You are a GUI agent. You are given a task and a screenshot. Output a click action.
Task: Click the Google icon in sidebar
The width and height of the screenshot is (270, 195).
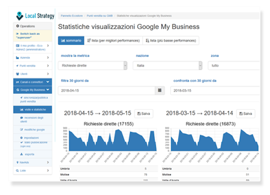tap(18, 90)
